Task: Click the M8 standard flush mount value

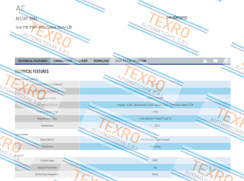Action: (155, 139)
